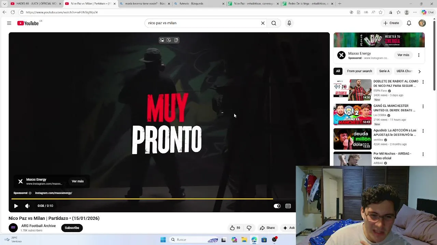The image size is (437, 245).
Task: Open the account avatar menu
Action: [x=422, y=23]
